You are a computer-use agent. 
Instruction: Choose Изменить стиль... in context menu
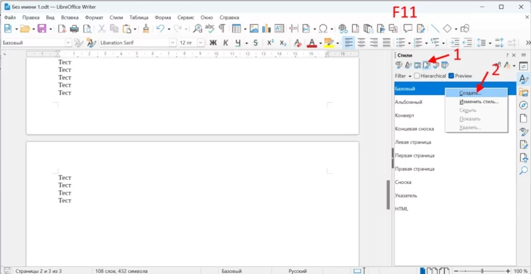click(x=476, y=101)
